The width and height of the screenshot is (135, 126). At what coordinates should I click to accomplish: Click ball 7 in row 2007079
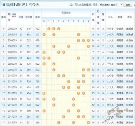pyautogui.click(x=78, y=58)
